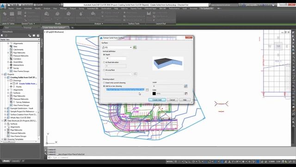The height and width of the screenshot is (167, 296).
Task: Select the Depth radio button
Action: 104,55
